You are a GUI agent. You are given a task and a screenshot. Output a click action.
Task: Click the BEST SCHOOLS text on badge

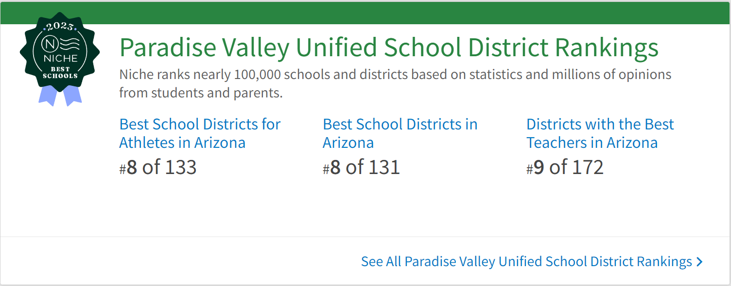tap(60, 73)
